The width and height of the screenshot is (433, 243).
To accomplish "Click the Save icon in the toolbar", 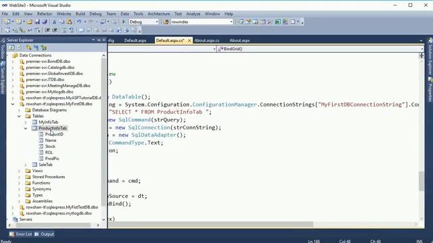I will click(x=37, y=22).
